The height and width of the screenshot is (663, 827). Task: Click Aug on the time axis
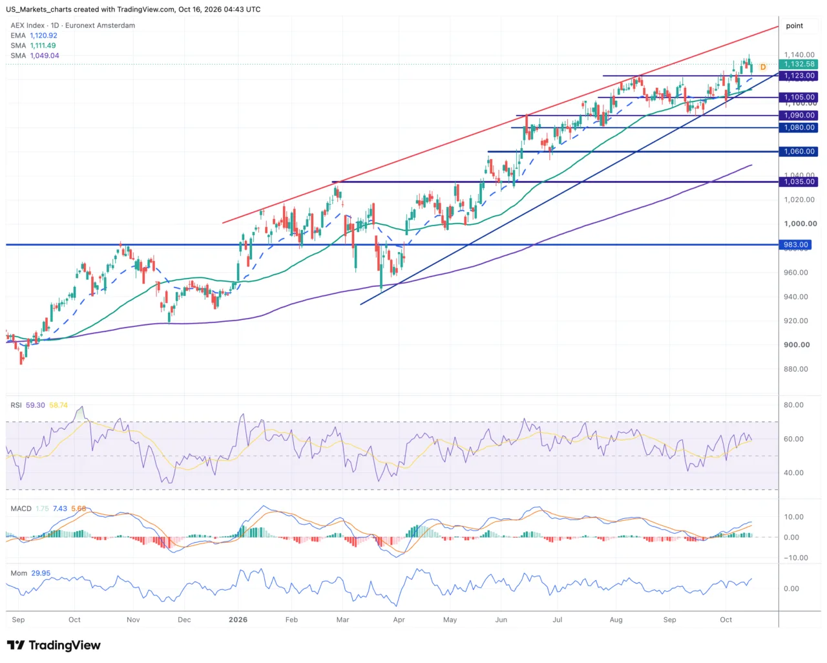(x=616, y=620)
